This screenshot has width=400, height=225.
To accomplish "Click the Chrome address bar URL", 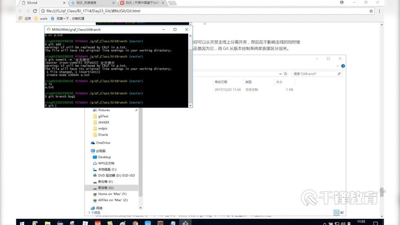I will pyautogui.click(x=94, y=11).
